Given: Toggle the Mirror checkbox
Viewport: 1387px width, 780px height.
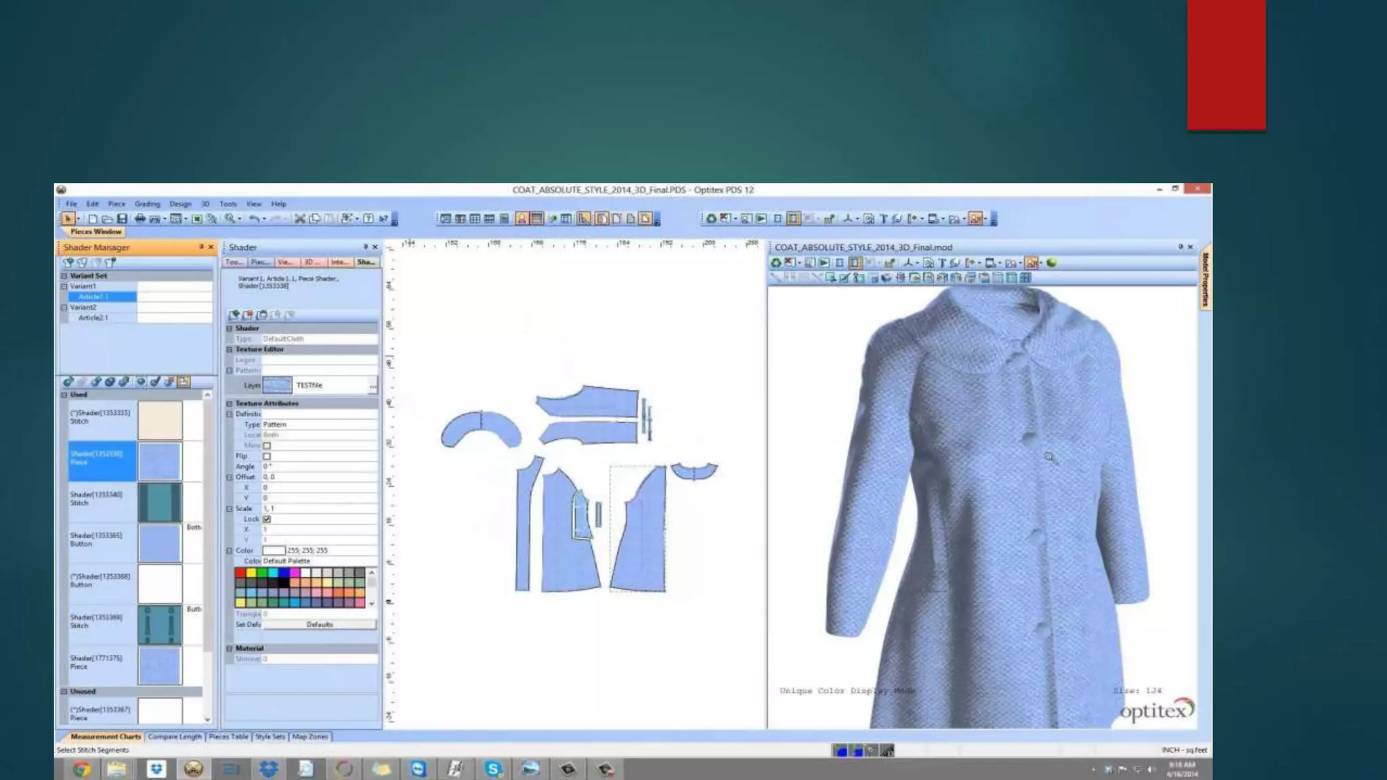Looking at the screenshot, I should (x=267, y=446).
